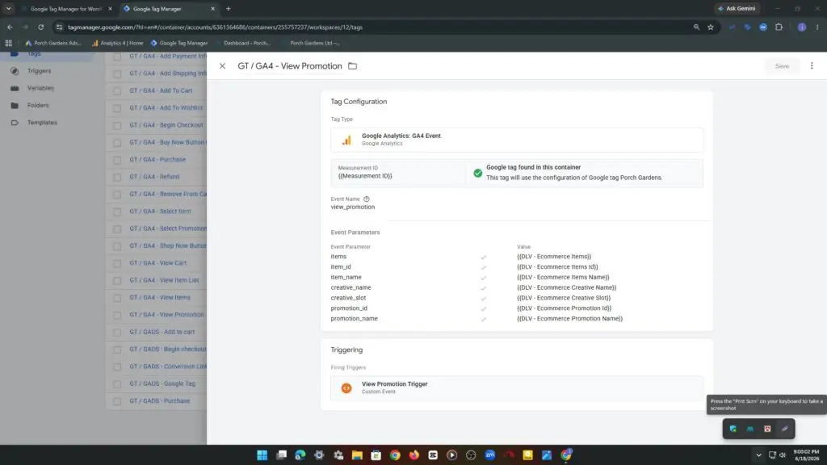827x465 pixels.
Task: Go back to the previous page
Action: 10,27
